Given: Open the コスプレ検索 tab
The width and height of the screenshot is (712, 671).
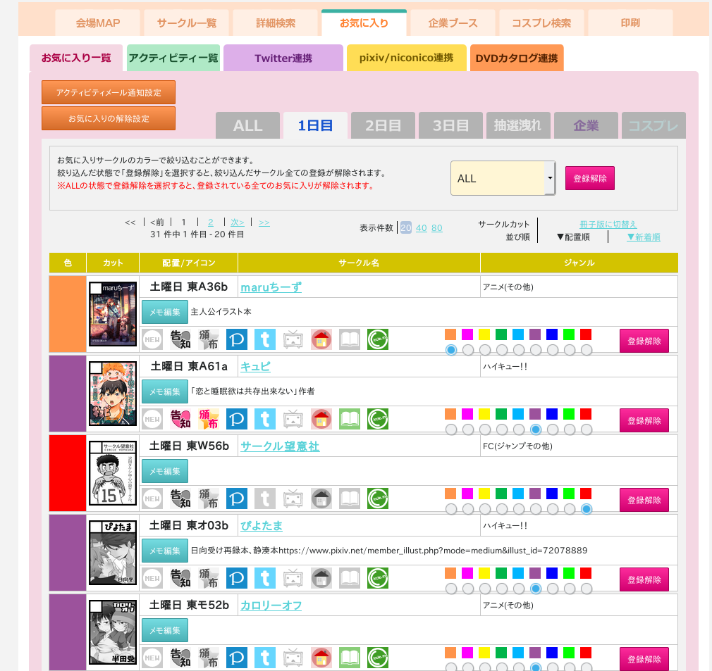Looking at the screenshot, I should (x=541, y=23).
